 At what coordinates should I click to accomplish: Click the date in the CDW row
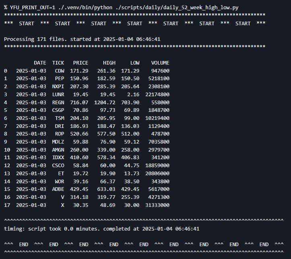click(31, 71)
